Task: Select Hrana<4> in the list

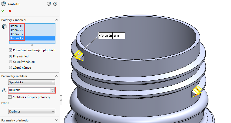Action: pyautogui.click(x=32, y=38)
